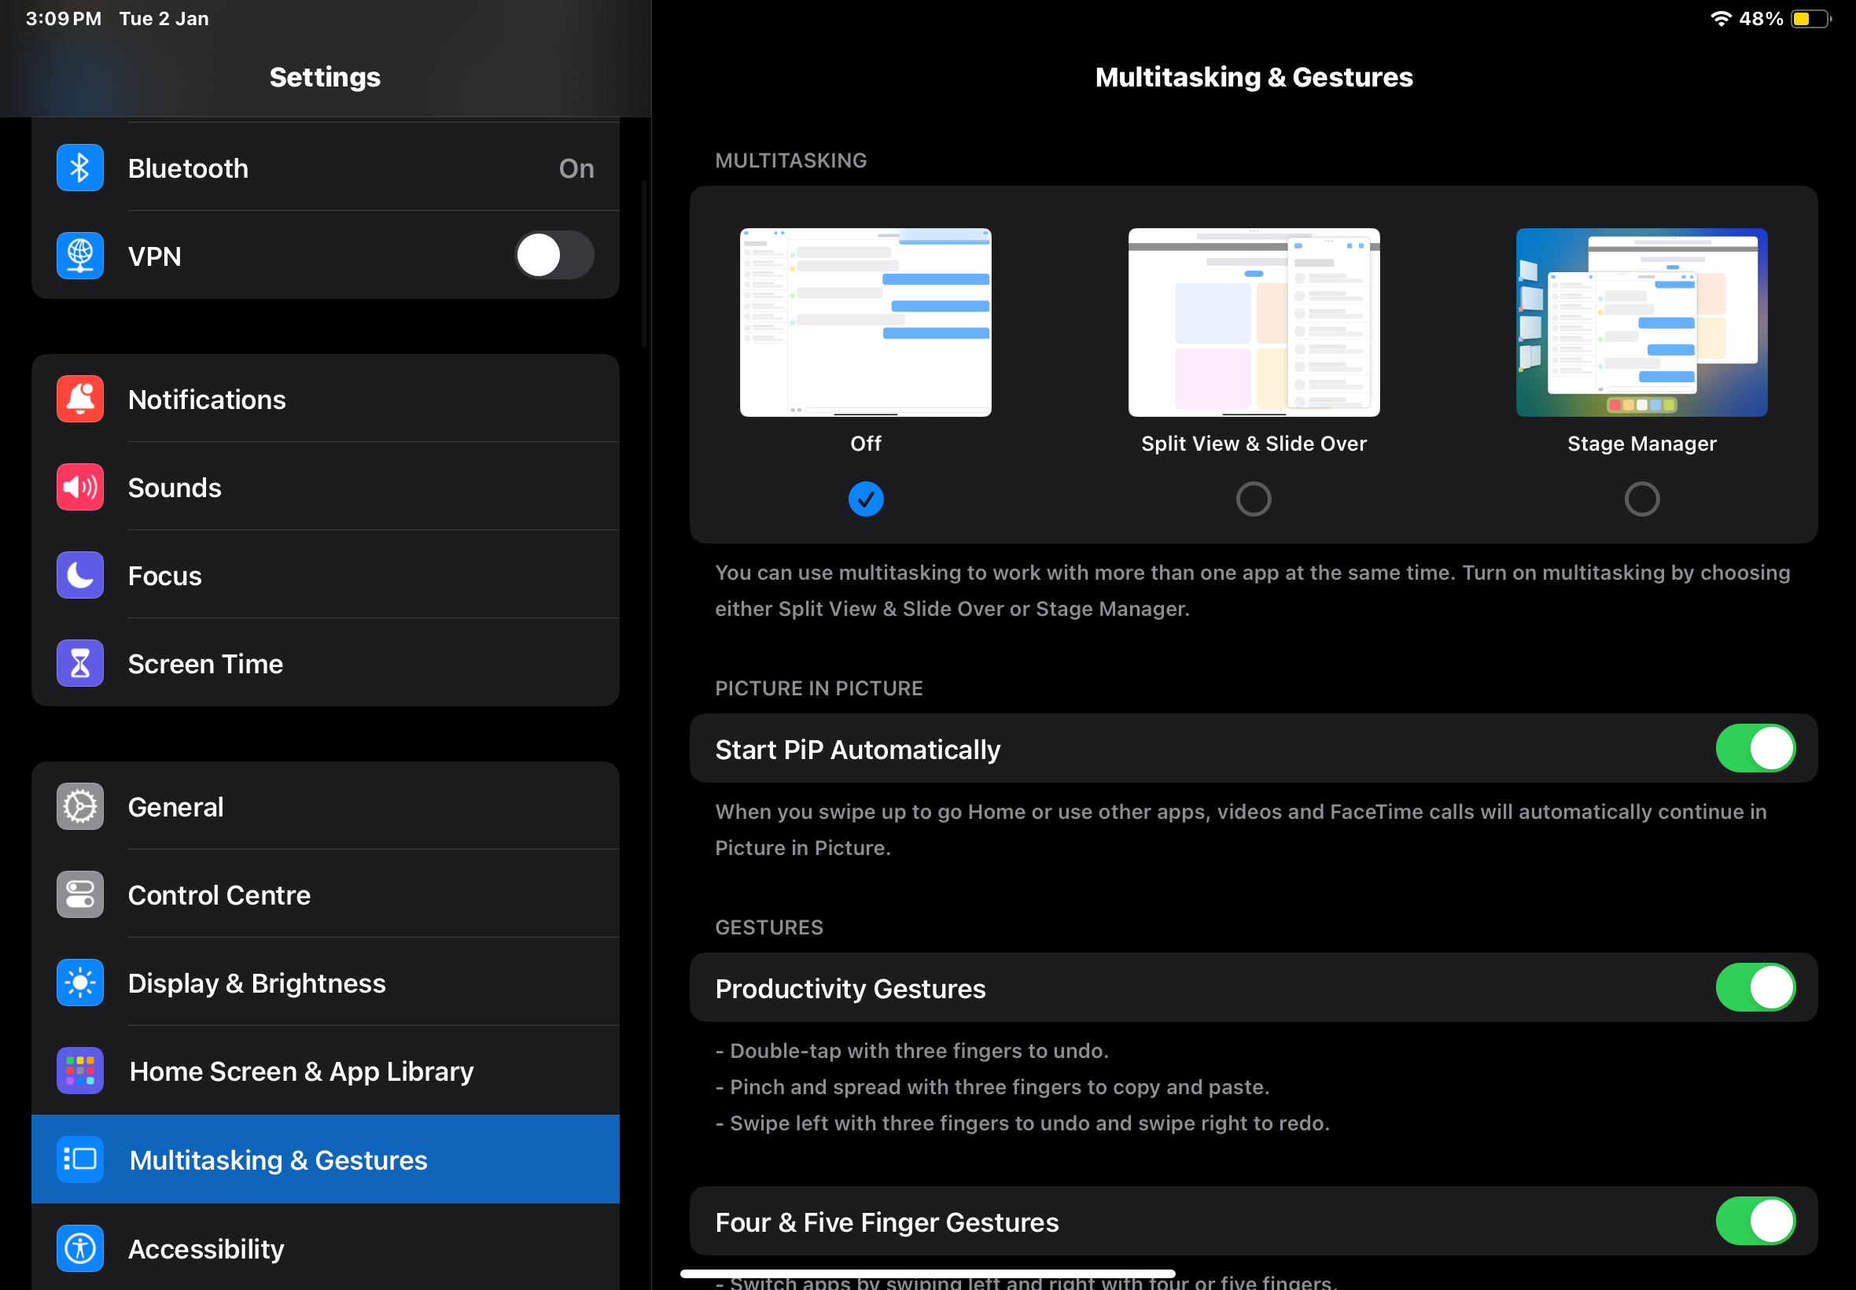
Task: Click the VPN globe icon
Action: 79,256
